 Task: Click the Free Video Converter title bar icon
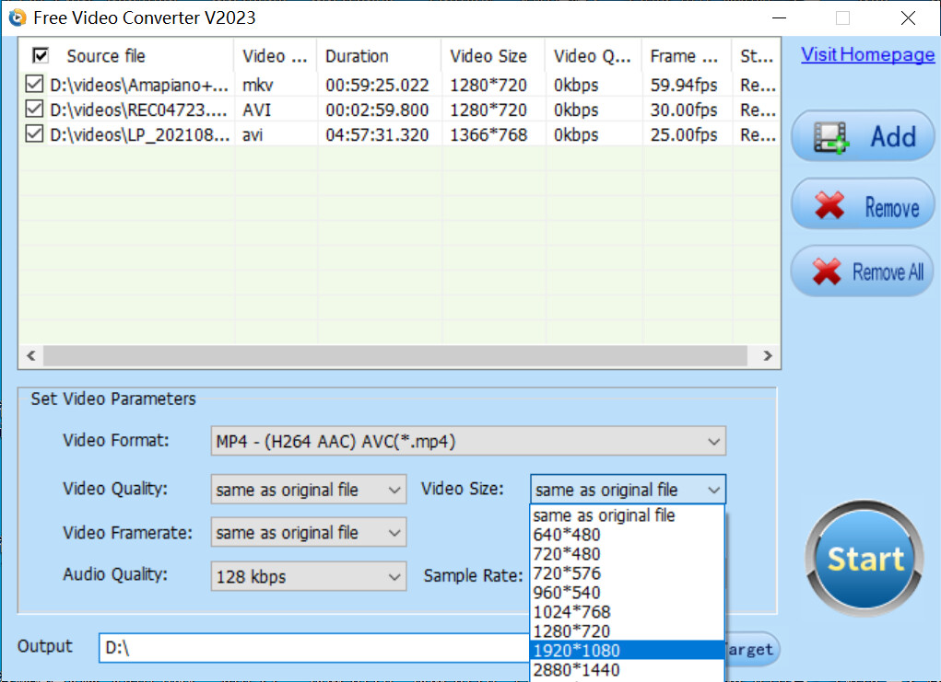click(x=17, y=17)
